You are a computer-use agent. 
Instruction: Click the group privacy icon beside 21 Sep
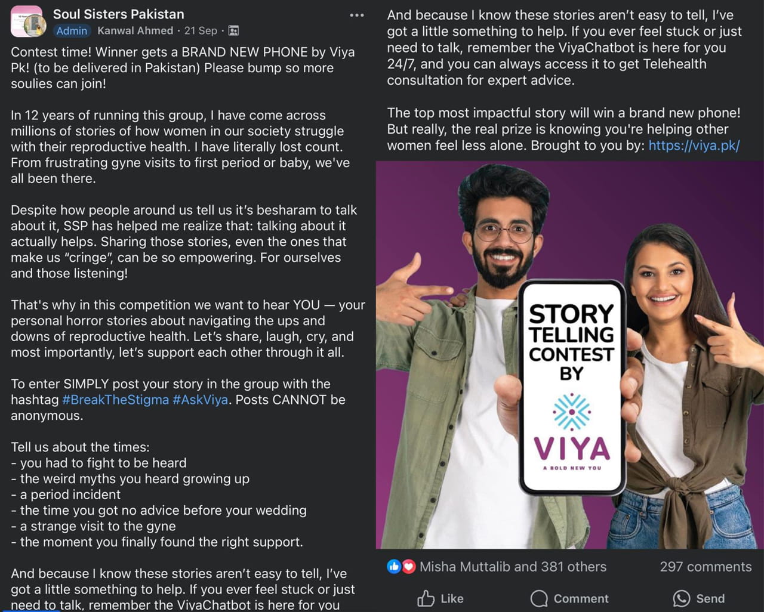coord(234,30)
